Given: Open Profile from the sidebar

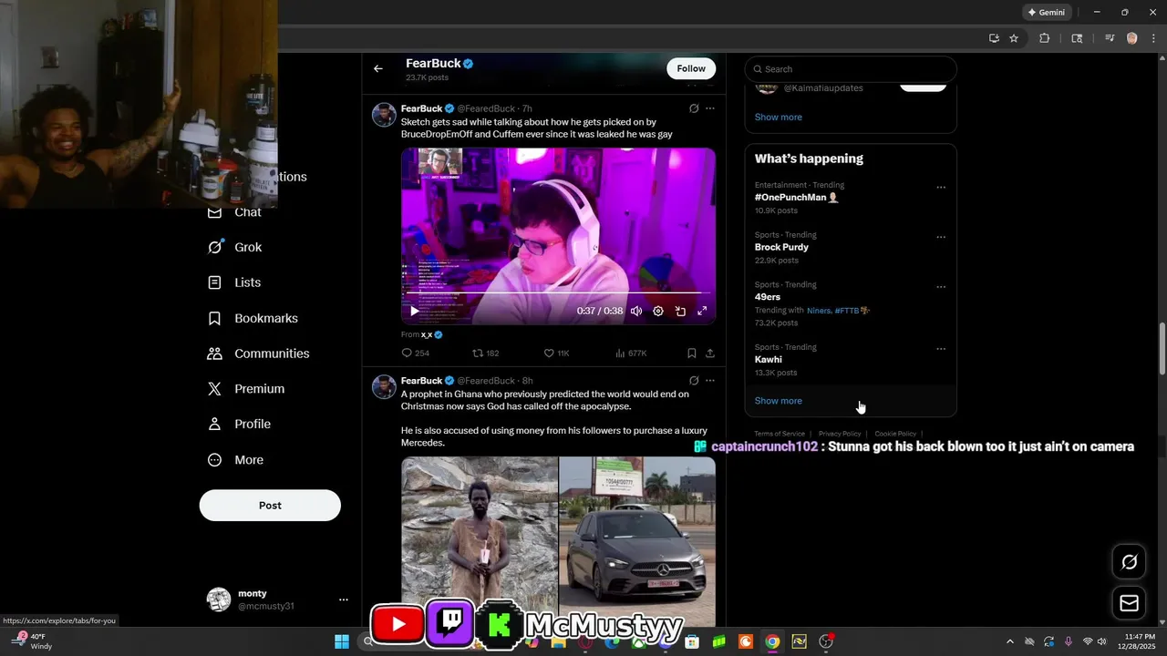Looking at the screenshot, I should pos(240,425).
